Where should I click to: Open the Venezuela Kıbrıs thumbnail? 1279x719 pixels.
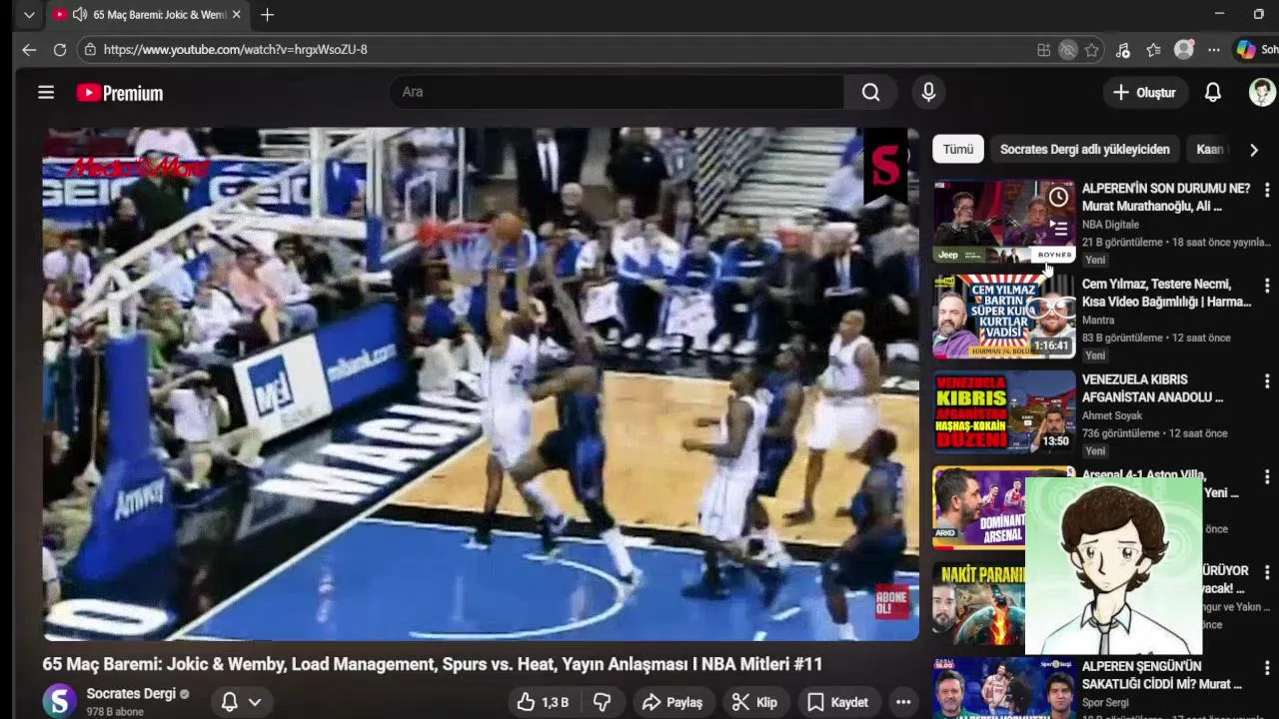(1004, 411)
